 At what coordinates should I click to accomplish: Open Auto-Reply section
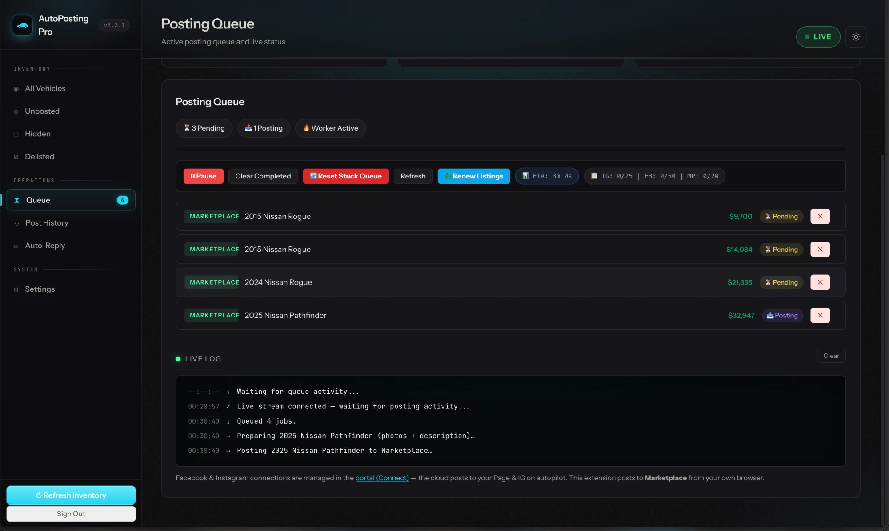45,246
